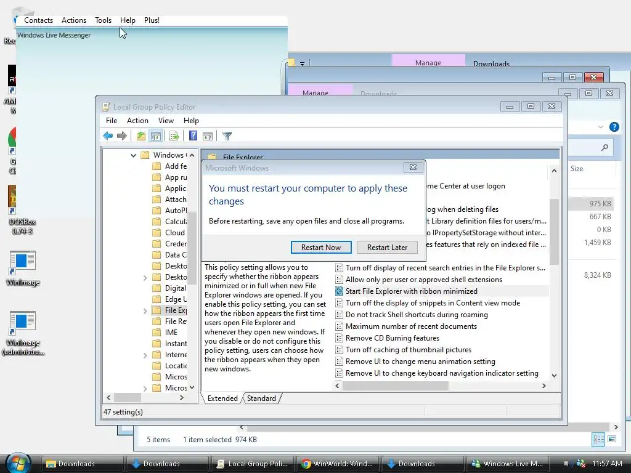Click settings list scroll down arrow

click(x=554, y=375)
